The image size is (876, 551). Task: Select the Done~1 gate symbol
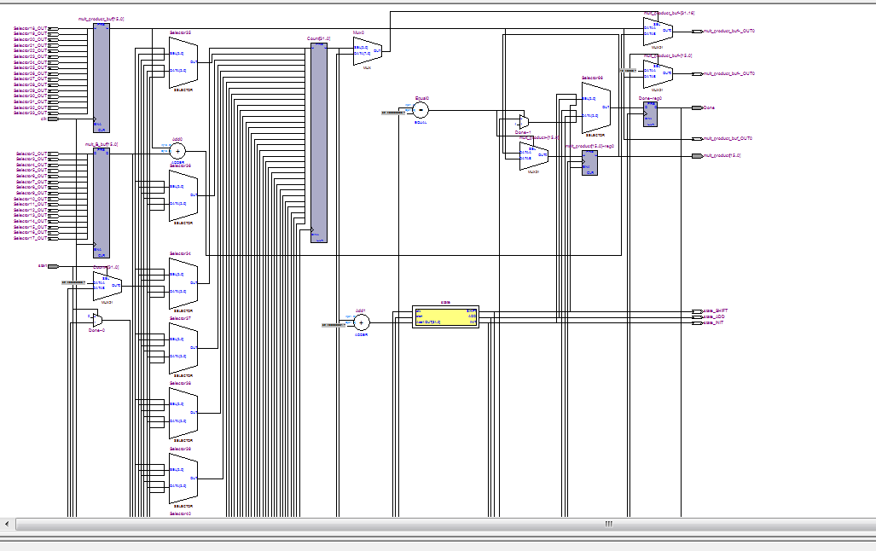524,119
